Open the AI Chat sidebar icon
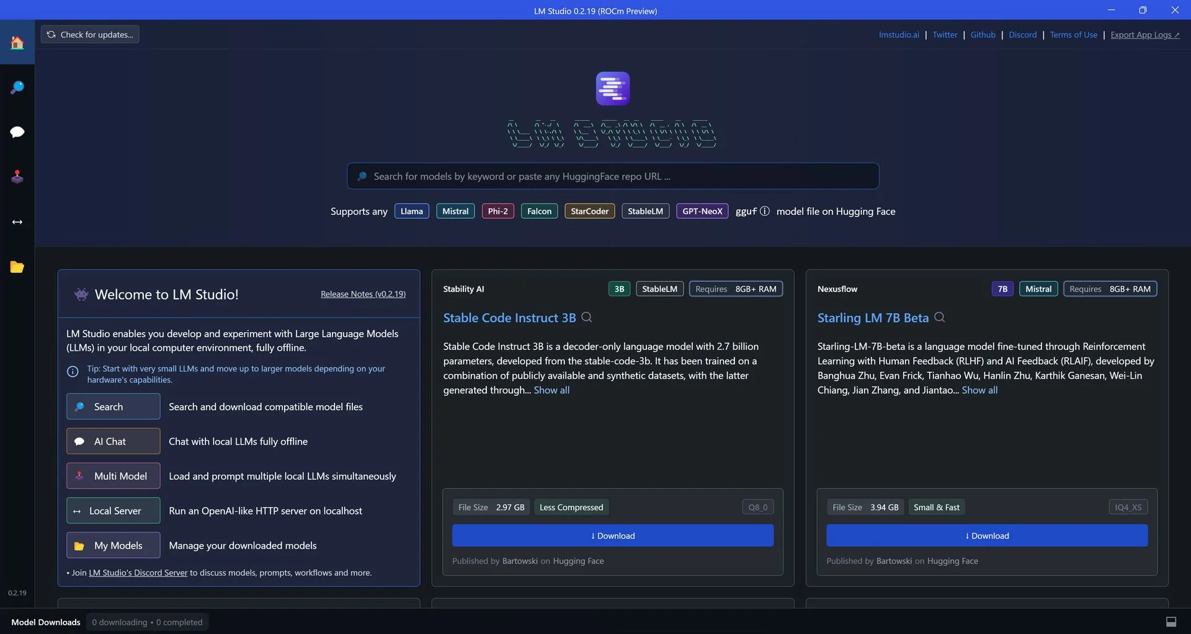Image resolution: width=1191 pixels, height=634 pixels. pyautogui.click(x=17, y=132)
